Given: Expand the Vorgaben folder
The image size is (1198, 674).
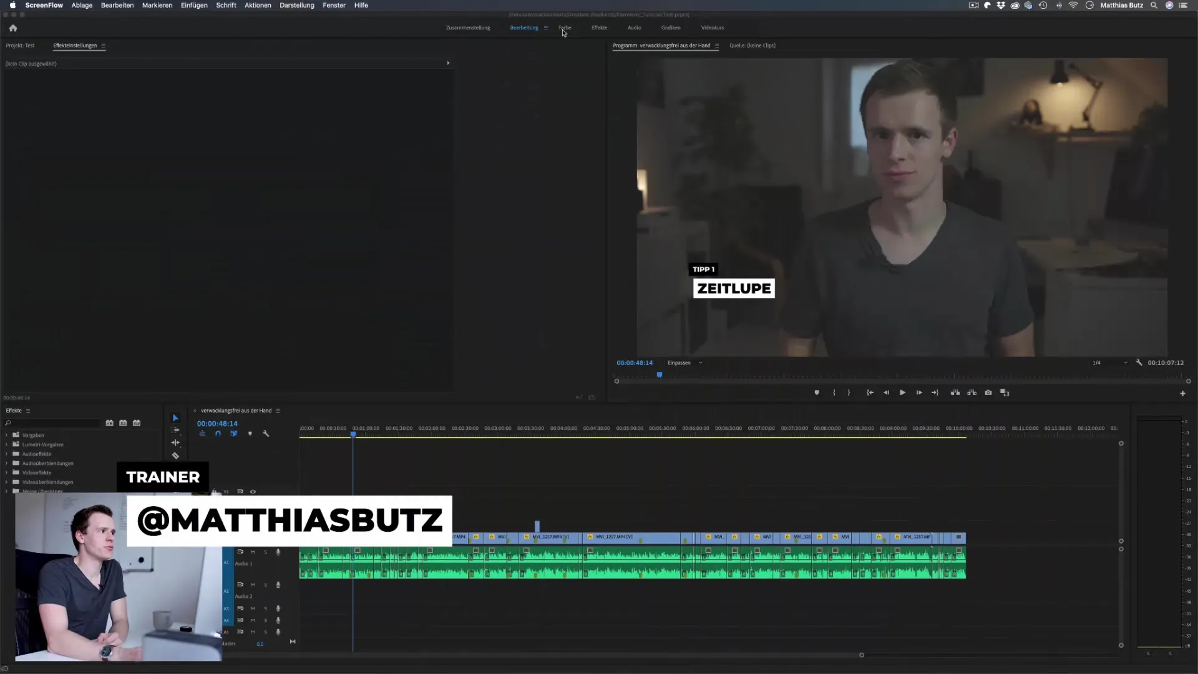Looking at the screenshot, I should point(7,436).
